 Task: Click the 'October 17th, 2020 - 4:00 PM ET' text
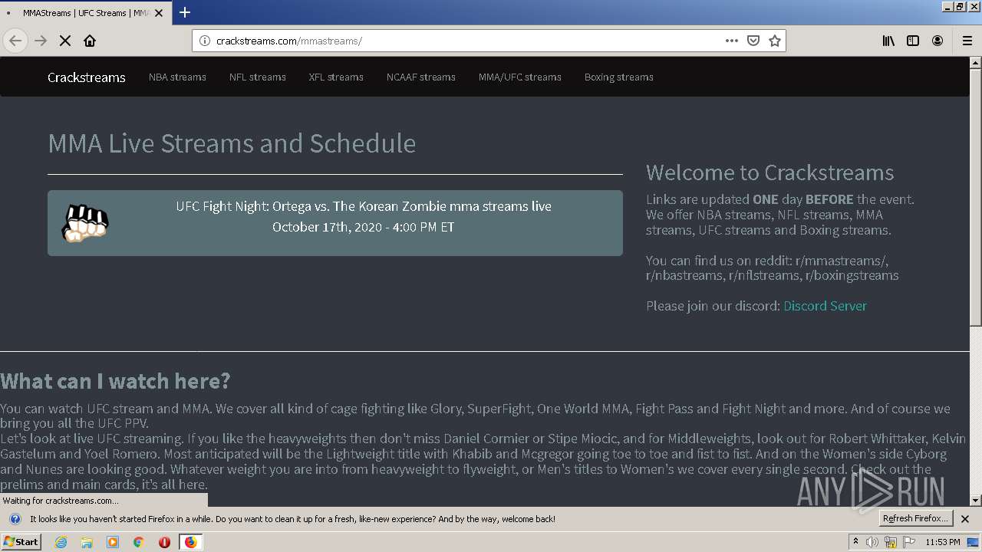pyautogui.click(x=364, y=227)
